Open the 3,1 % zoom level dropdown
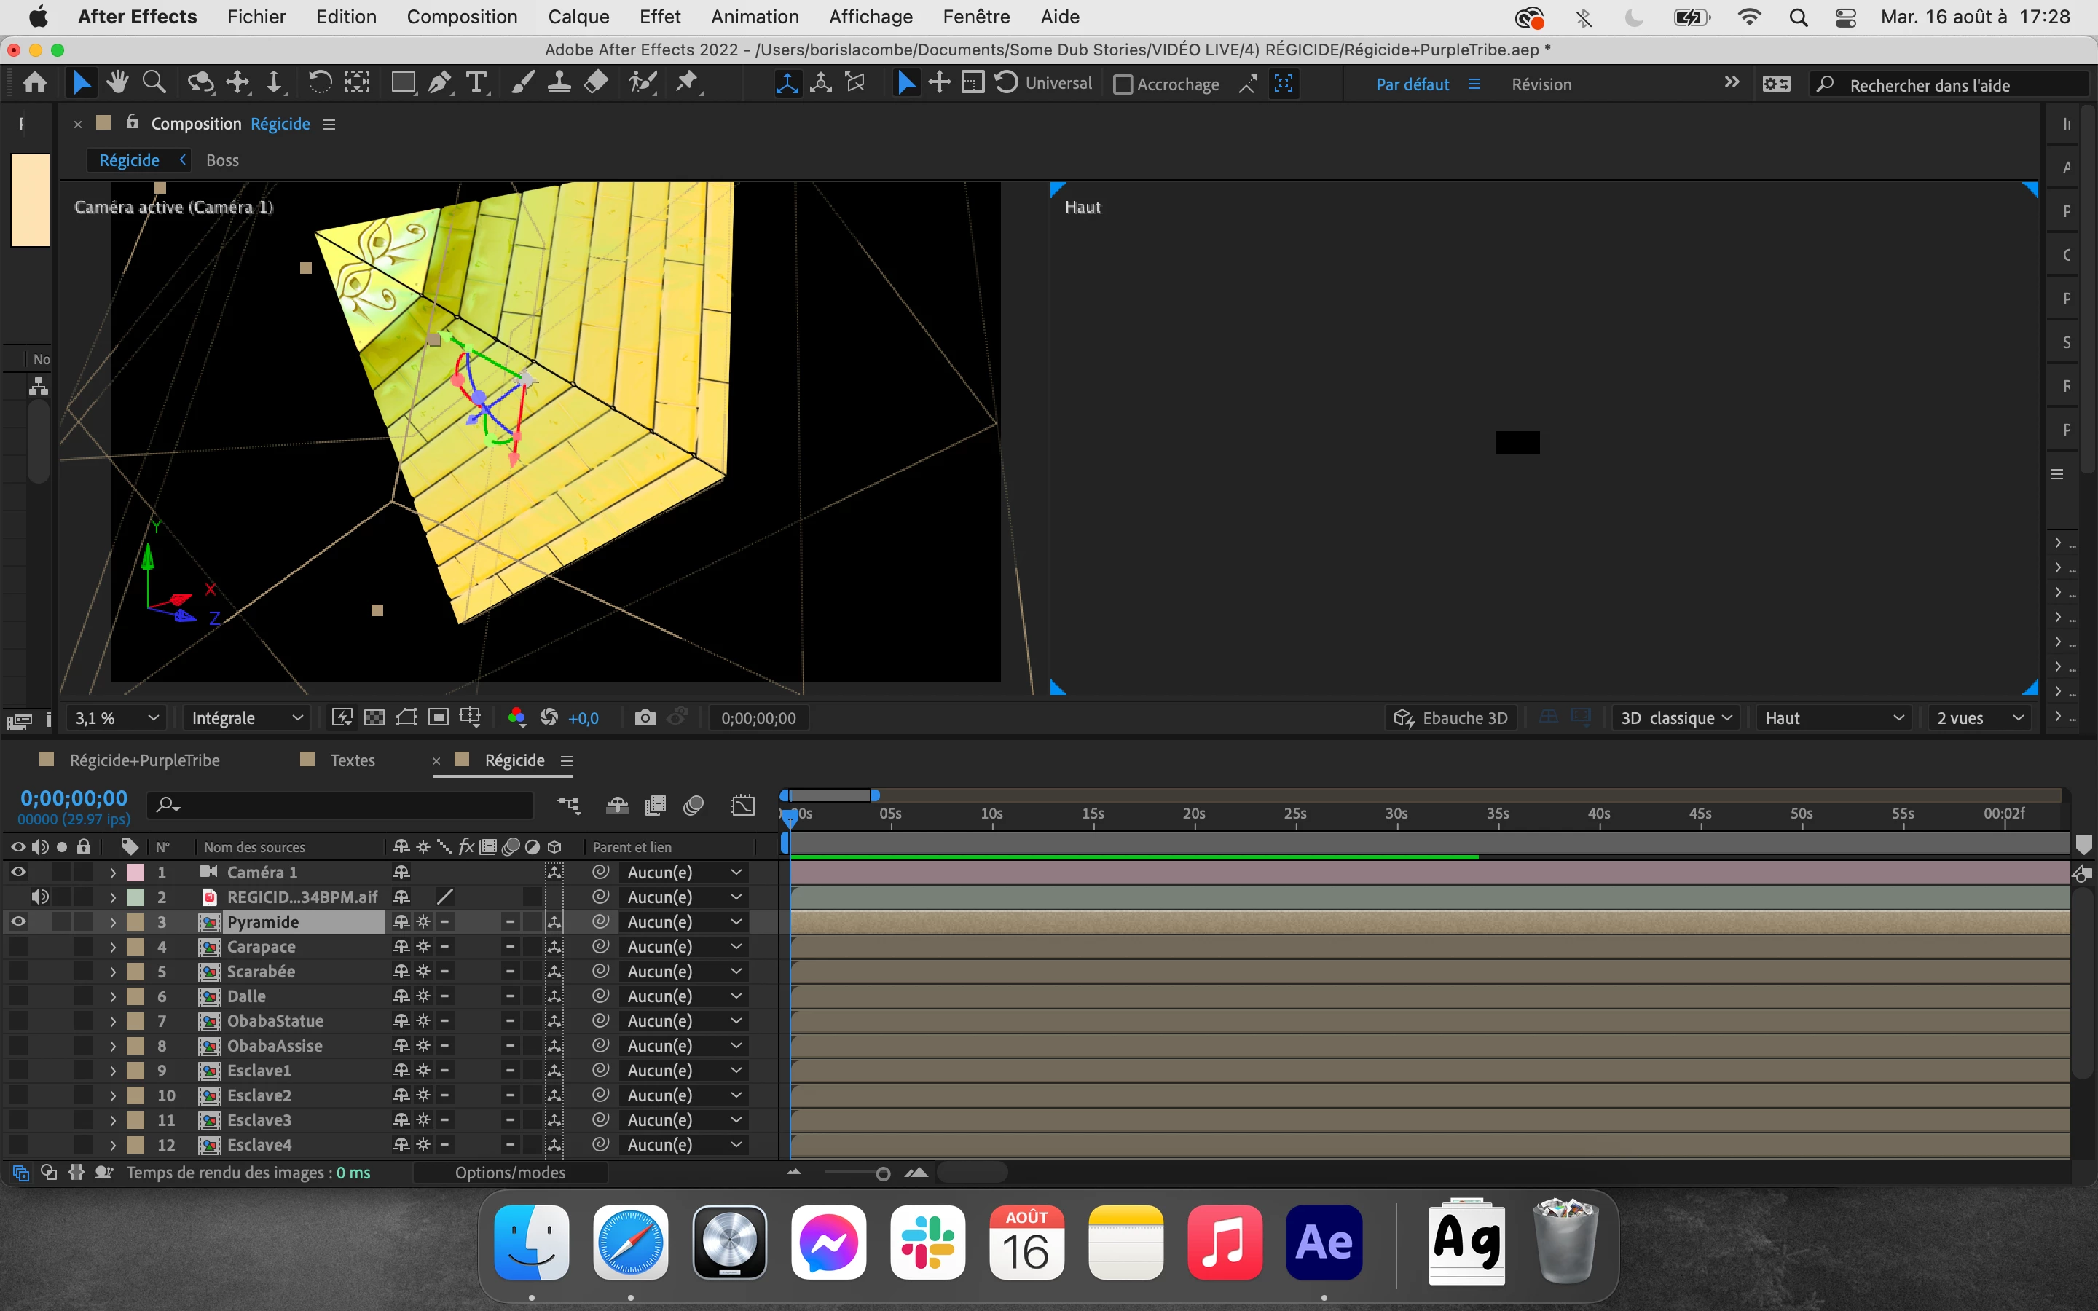 [x=115, y=718]
